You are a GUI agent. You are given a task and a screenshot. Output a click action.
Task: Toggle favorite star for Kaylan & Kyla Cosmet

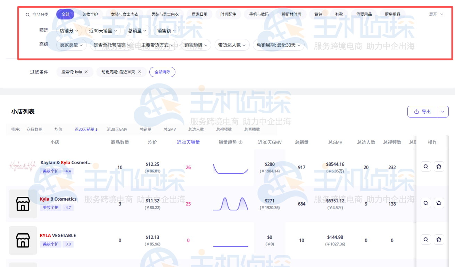439,166
